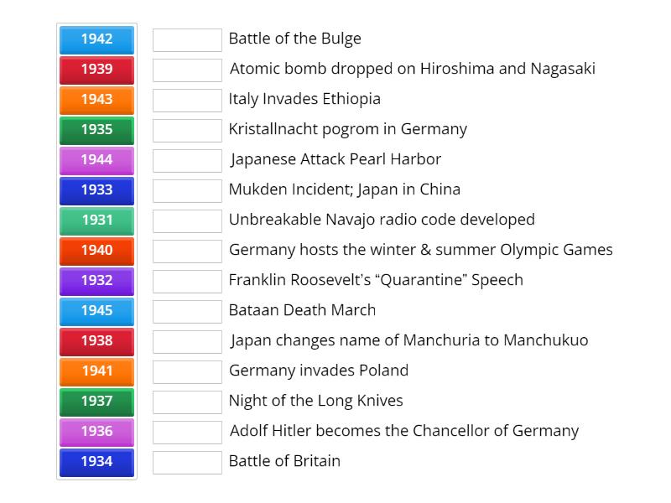
Task: Select the 1937 year tile
Action: click(96, 401)
